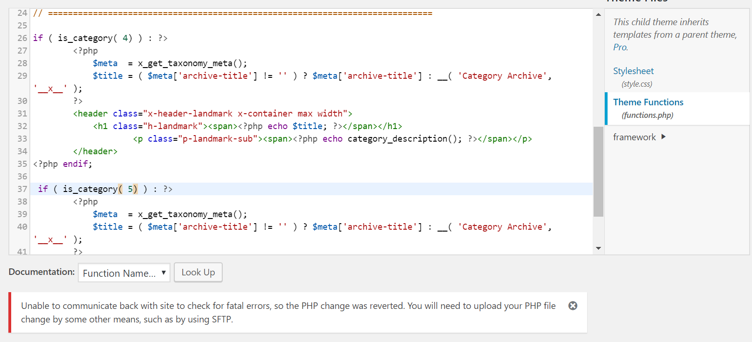Click the editor scroll down arrow
Screen dimensions: 752x342
598,248
